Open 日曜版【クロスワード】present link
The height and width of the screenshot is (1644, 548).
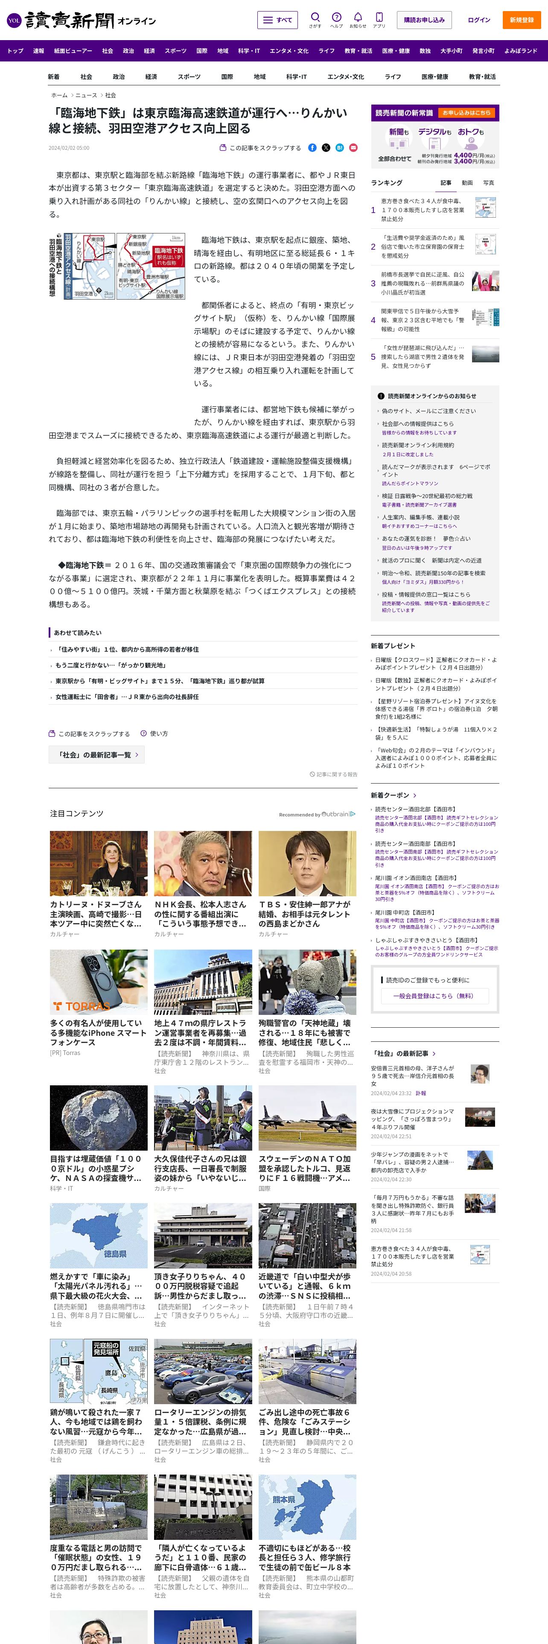[x=436, y=664]
